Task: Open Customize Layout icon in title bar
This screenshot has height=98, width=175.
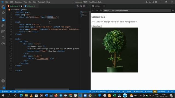Action: [156, 2]
